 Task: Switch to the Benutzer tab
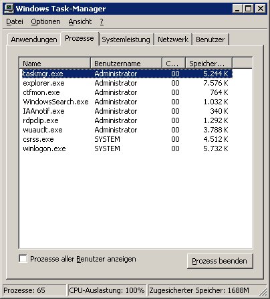(x=211, y=39)
